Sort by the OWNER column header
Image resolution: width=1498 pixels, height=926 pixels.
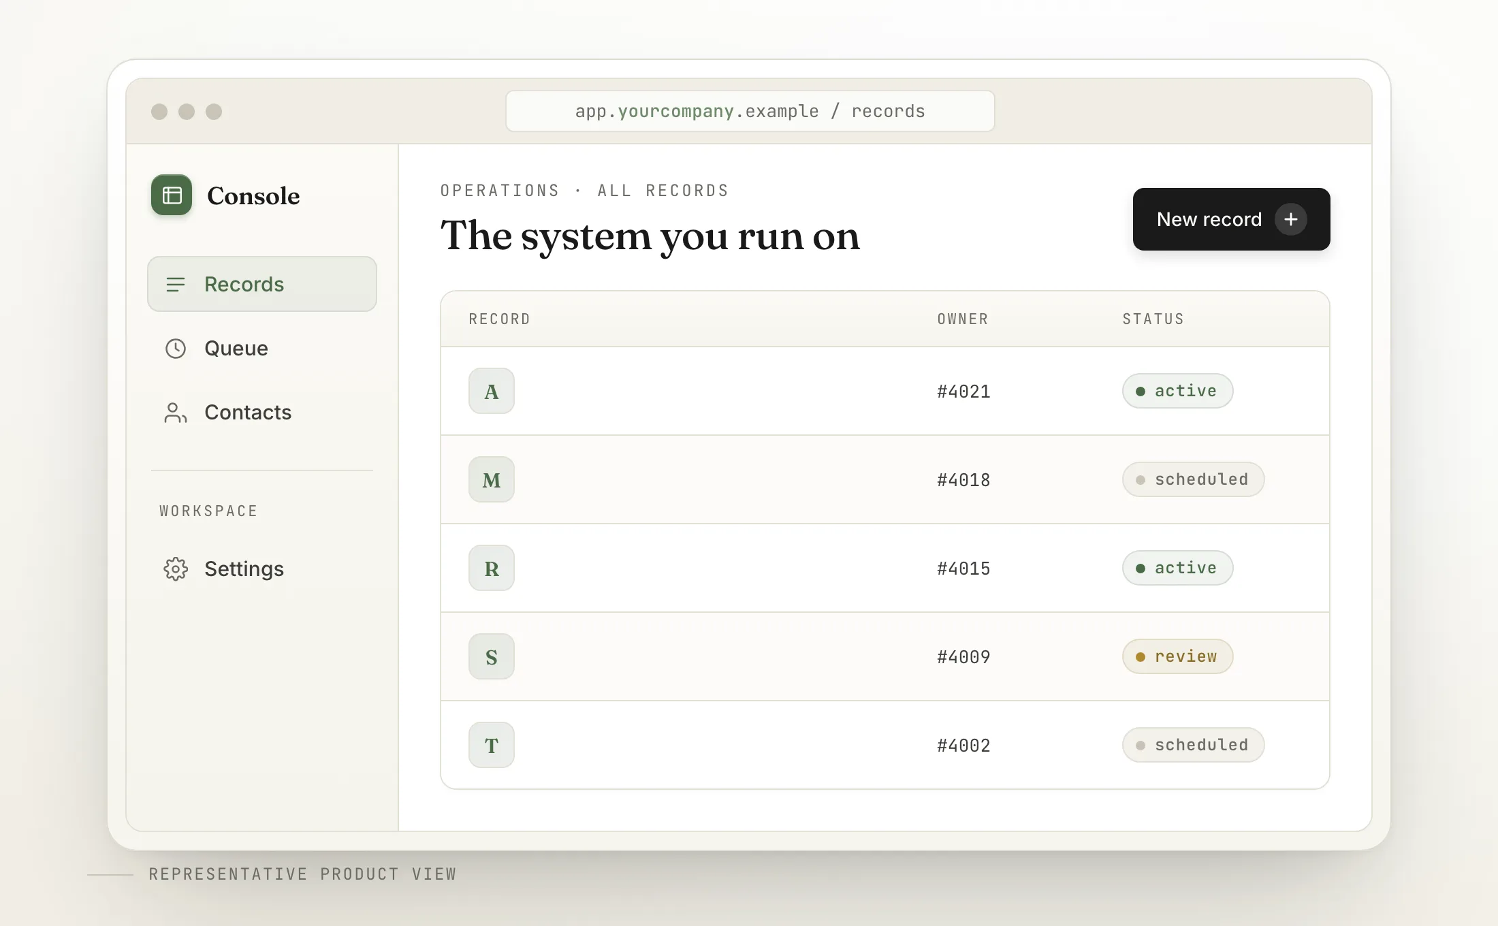click(x=963, y=319)
